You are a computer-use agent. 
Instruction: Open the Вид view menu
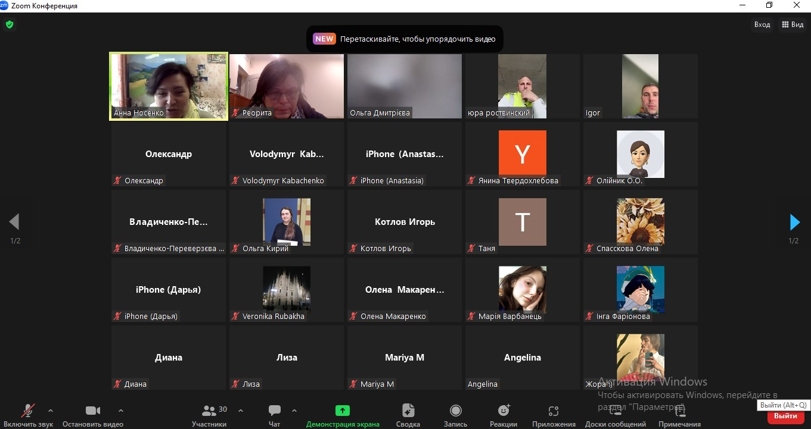pos(792,24)
